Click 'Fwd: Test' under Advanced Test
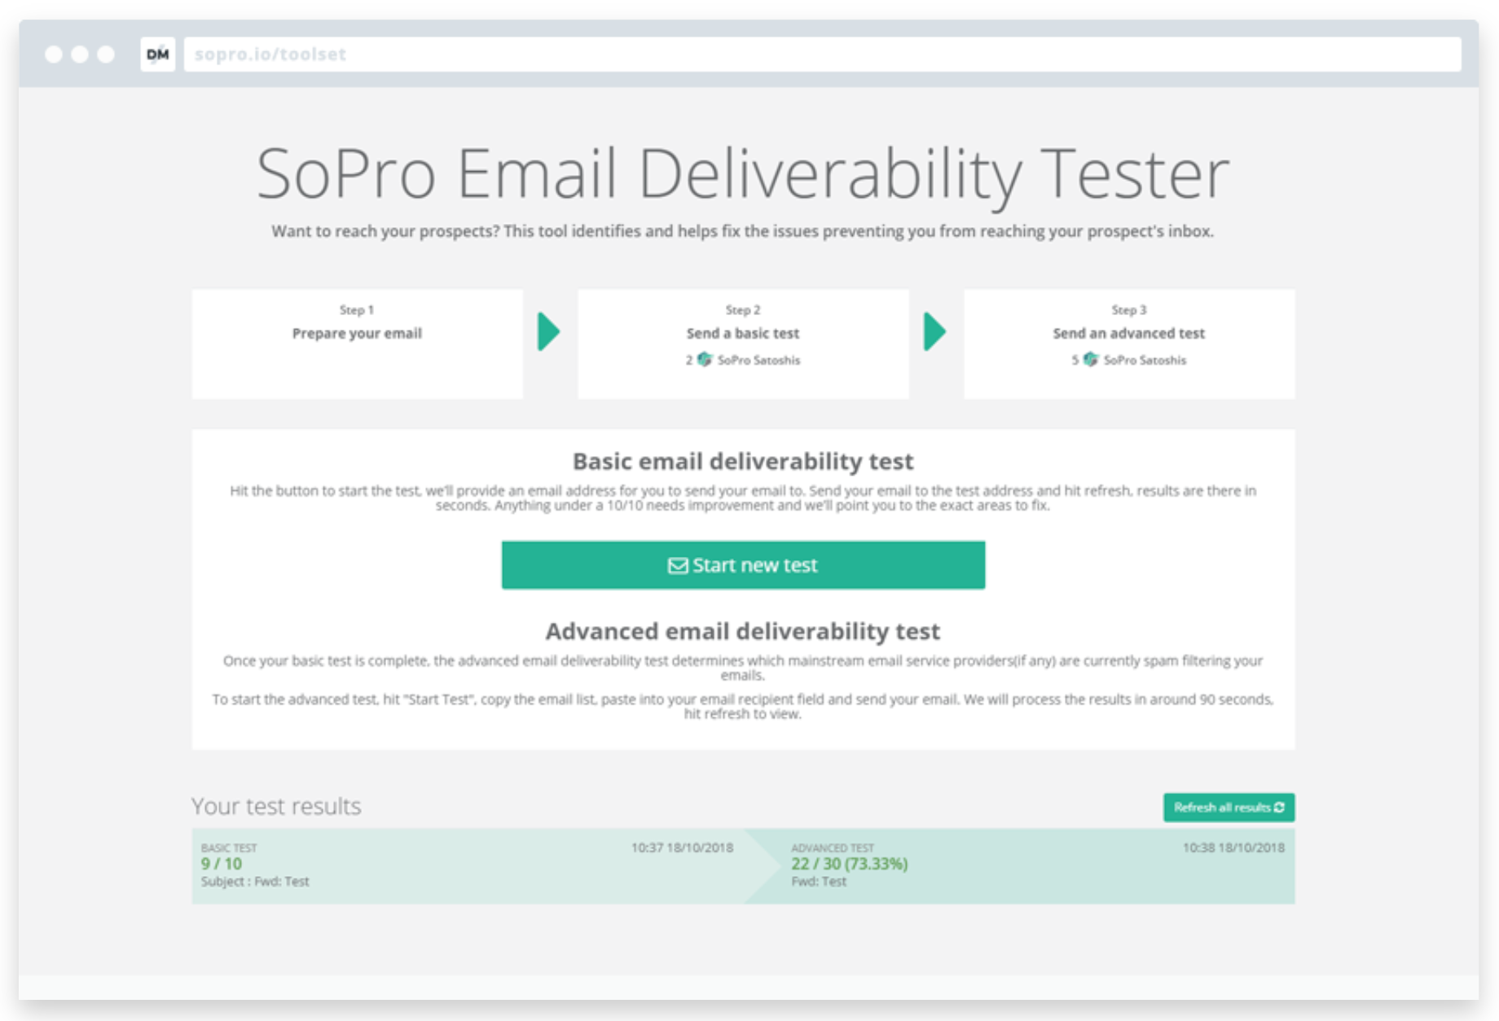1499x1021 pixels. pyautogui.click(x=819, y=882)
